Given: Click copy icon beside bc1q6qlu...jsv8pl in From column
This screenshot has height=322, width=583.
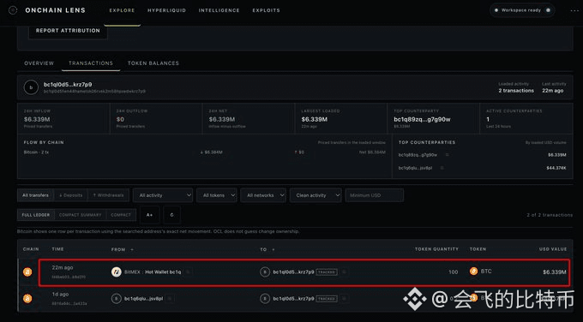Looking at the screenshot, I should [170, 298].
